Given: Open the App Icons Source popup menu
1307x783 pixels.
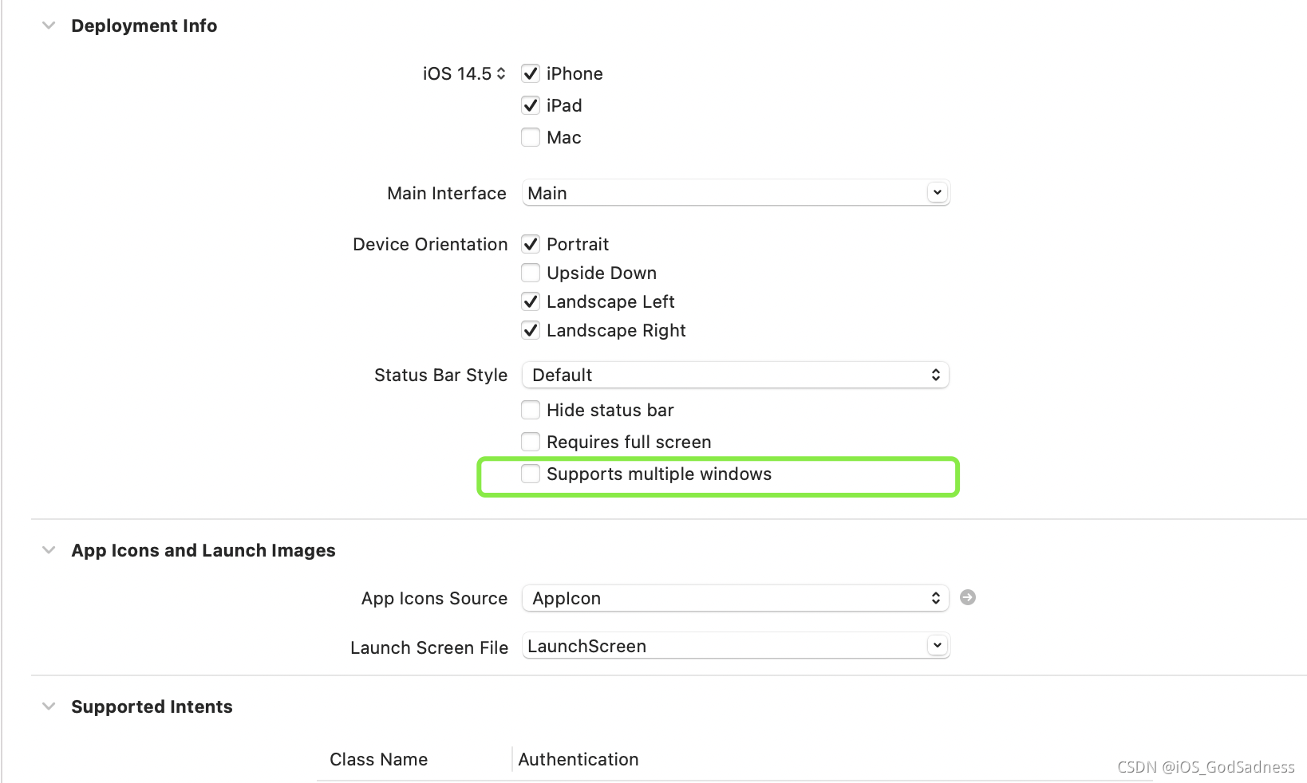Looking at the screenshot, I should [735, 598].
